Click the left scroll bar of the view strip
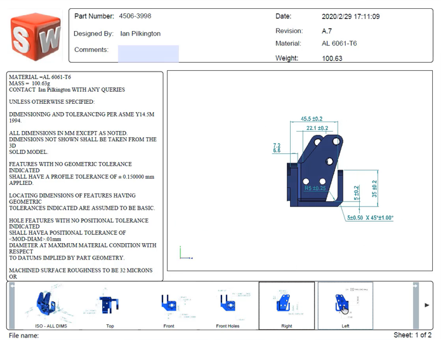This screenshot has width=441, height=340. (x=12, y=306)
